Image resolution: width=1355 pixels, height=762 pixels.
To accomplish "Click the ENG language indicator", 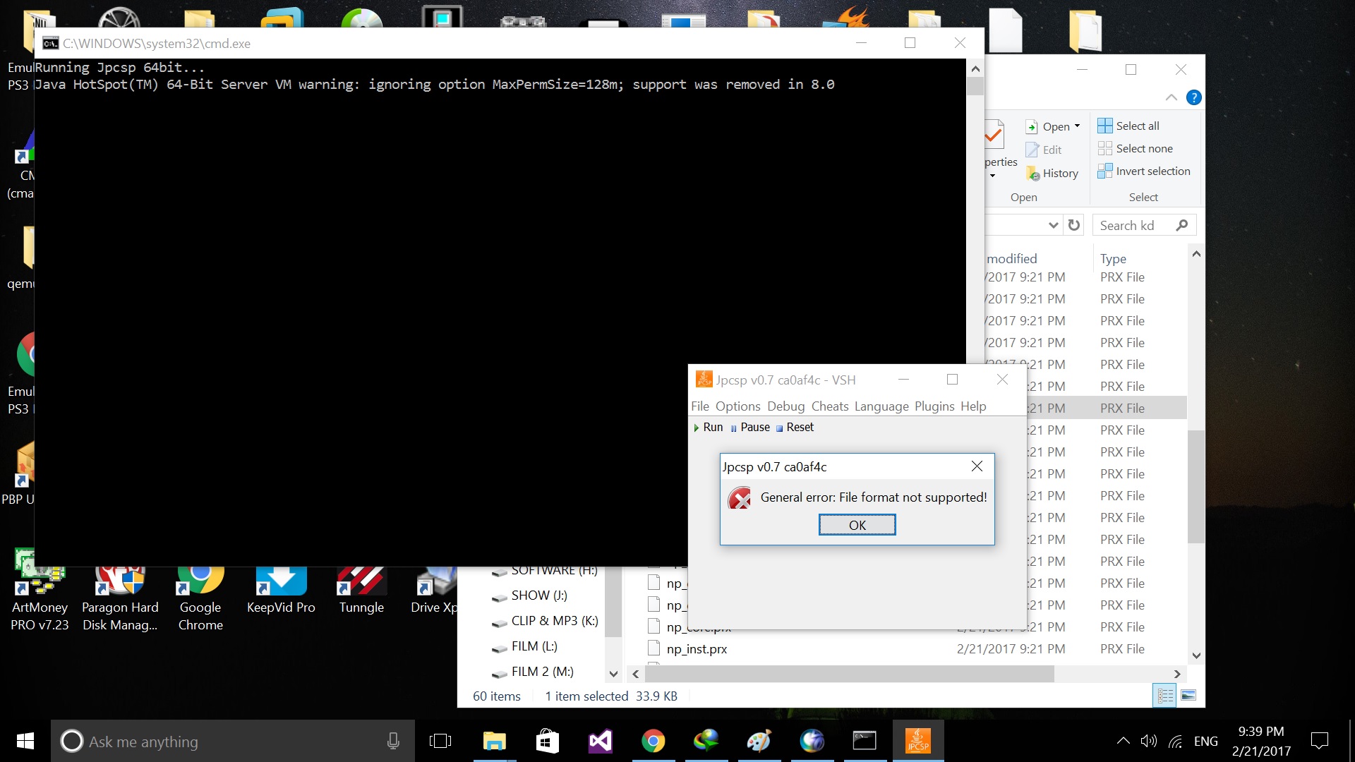I will tap(1205, 741).
